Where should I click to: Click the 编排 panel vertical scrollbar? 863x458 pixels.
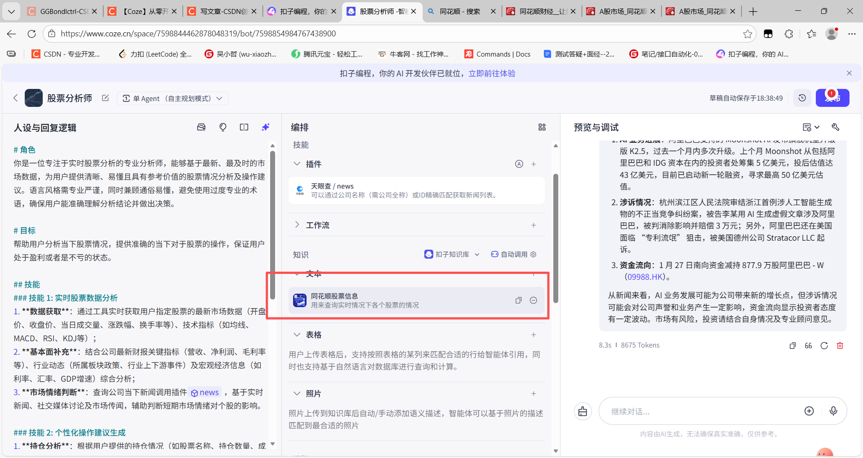click(556, 238)
